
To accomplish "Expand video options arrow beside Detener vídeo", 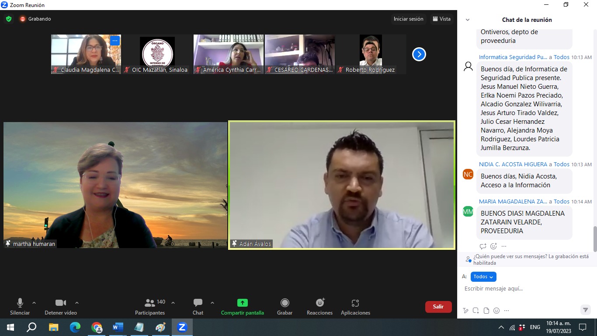I will tap(77, 303).
